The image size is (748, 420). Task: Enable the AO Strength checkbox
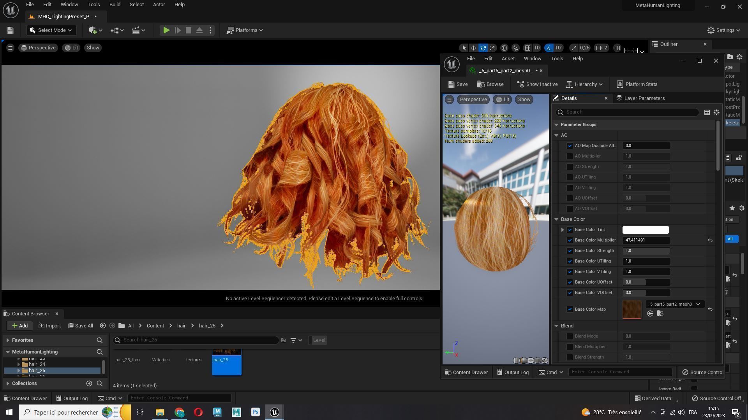click(570, 167)
